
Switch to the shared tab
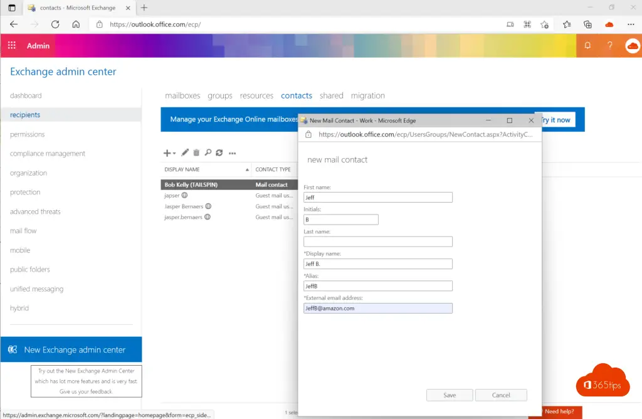(x=331, y=95)
